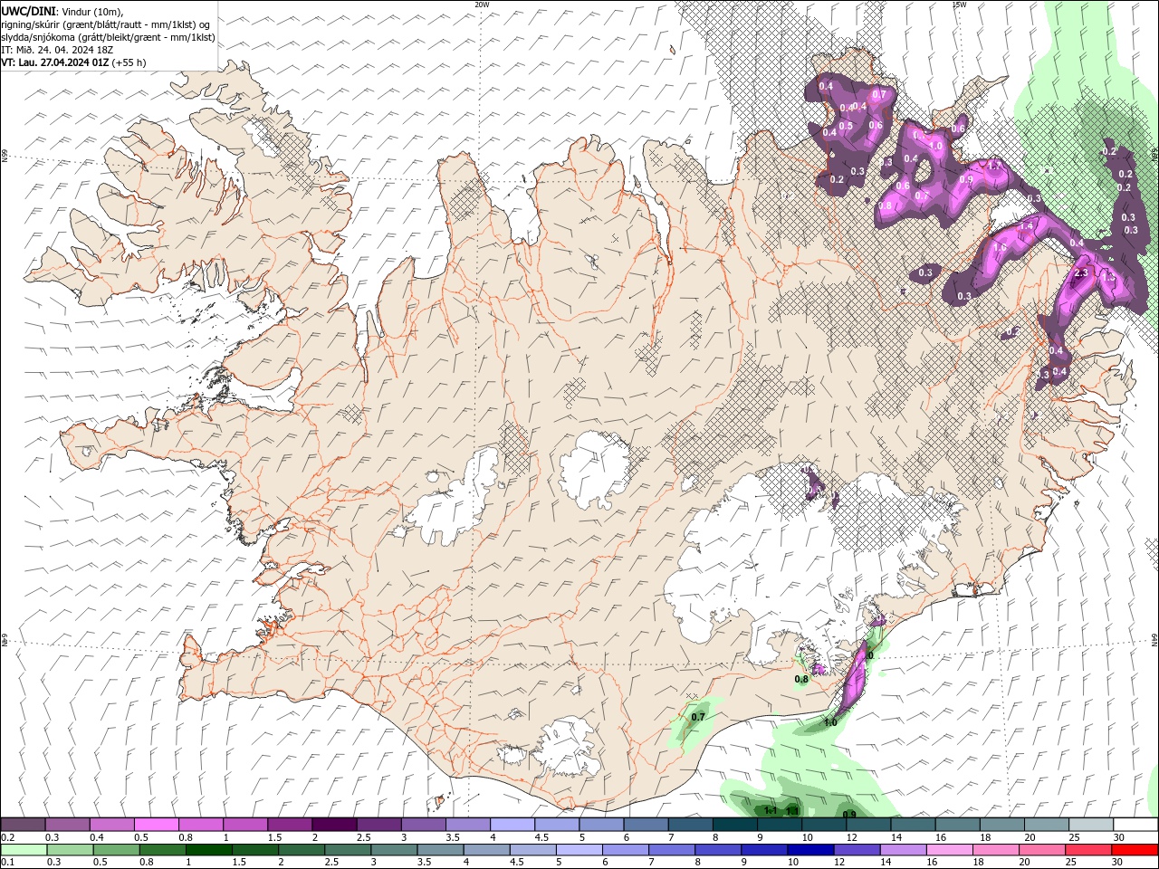Click the white 30 swatch in the upper legend

click(x=1135, y=825)
